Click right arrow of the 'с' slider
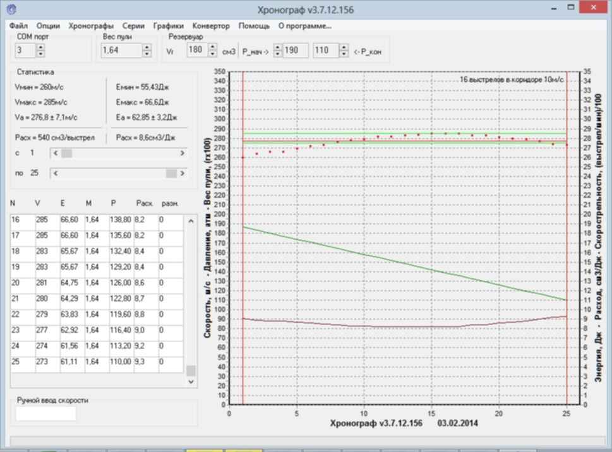 point(183,153)
